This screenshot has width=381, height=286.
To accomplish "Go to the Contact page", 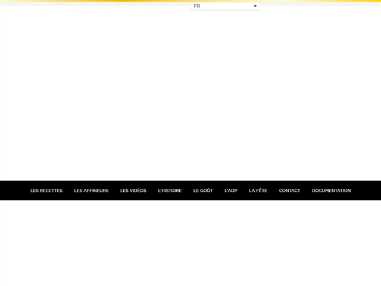I will [x=289, y=191].
